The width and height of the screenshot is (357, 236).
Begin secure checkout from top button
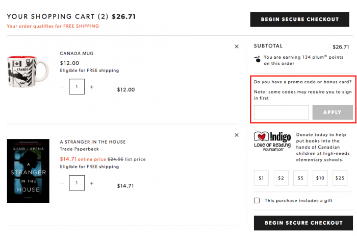(x=300, y=19)
